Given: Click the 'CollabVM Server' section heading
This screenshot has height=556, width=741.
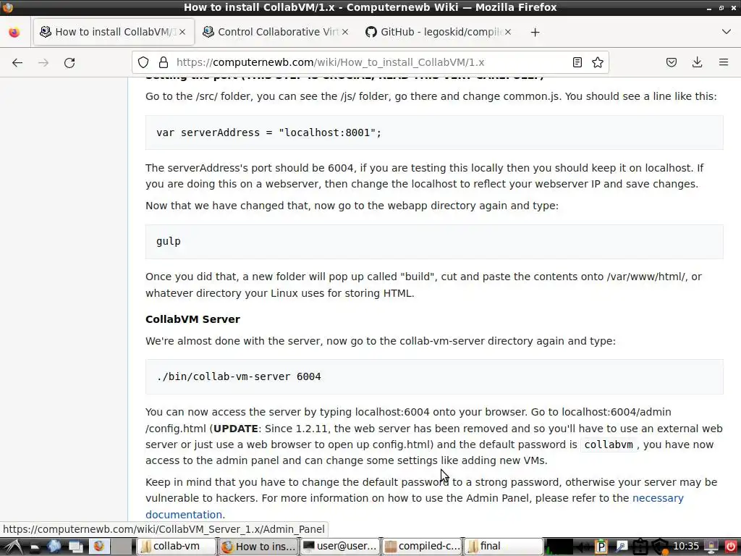Looking at the screenshot, I should [x=192, y=319].
